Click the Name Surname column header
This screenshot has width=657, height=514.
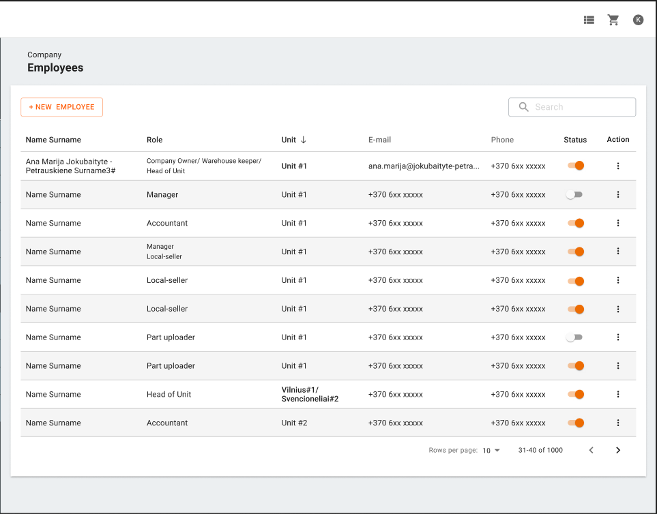click(x=53, y=140)
